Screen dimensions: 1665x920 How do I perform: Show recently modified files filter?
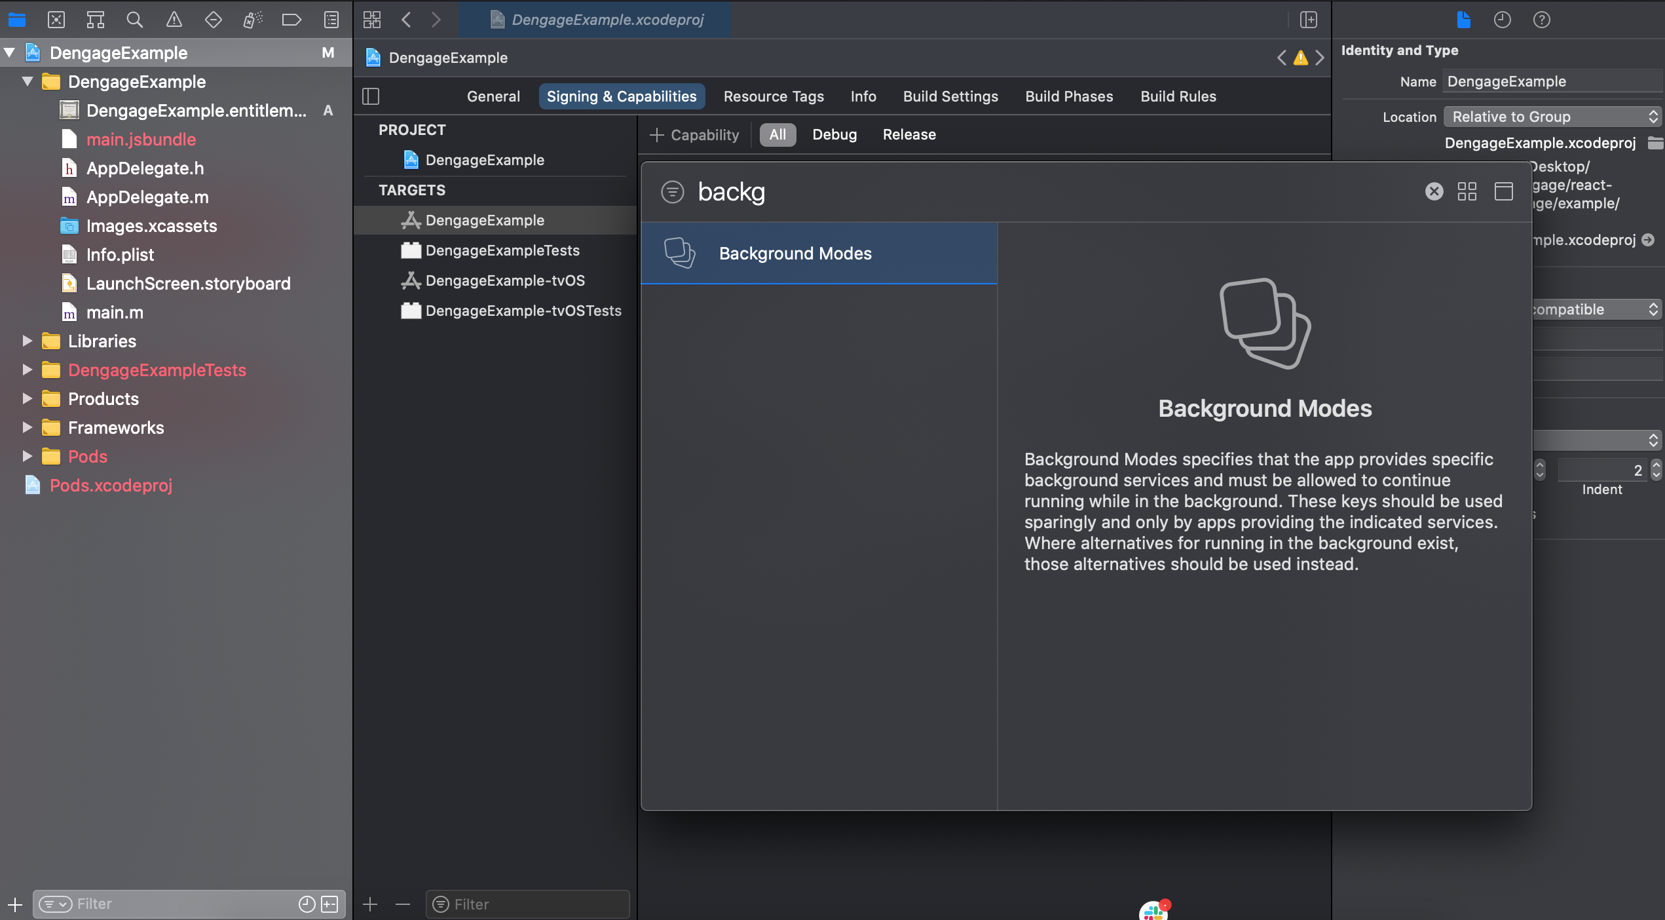coord(307,904)
